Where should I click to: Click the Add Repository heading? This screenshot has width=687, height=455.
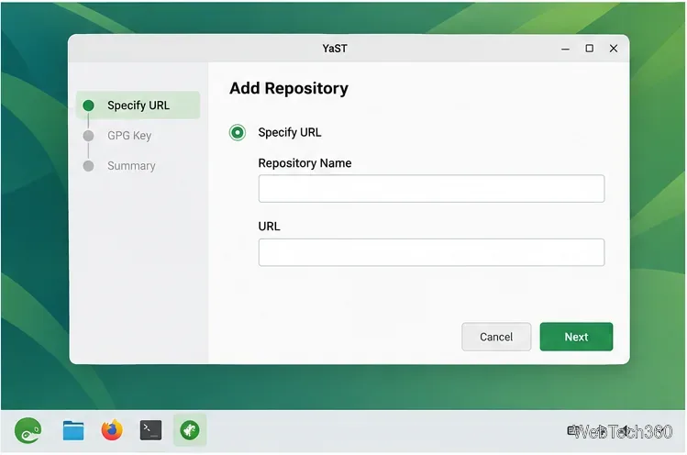point(289,88)
